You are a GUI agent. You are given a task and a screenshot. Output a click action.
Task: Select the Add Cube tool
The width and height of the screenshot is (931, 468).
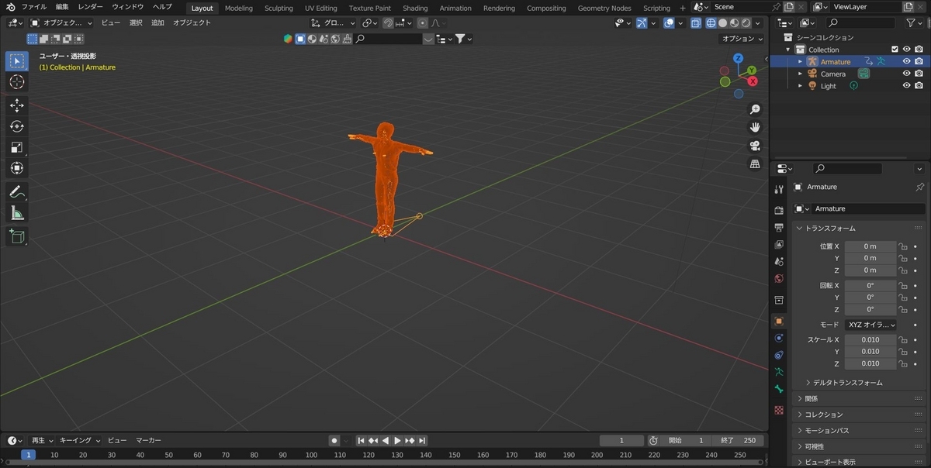17,236
